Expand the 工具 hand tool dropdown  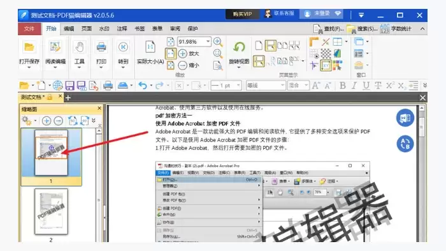pyautogui.click(x=80, y=67)
